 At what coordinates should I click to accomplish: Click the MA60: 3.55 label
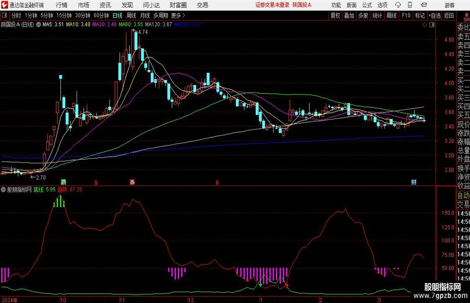click(131, 24)
